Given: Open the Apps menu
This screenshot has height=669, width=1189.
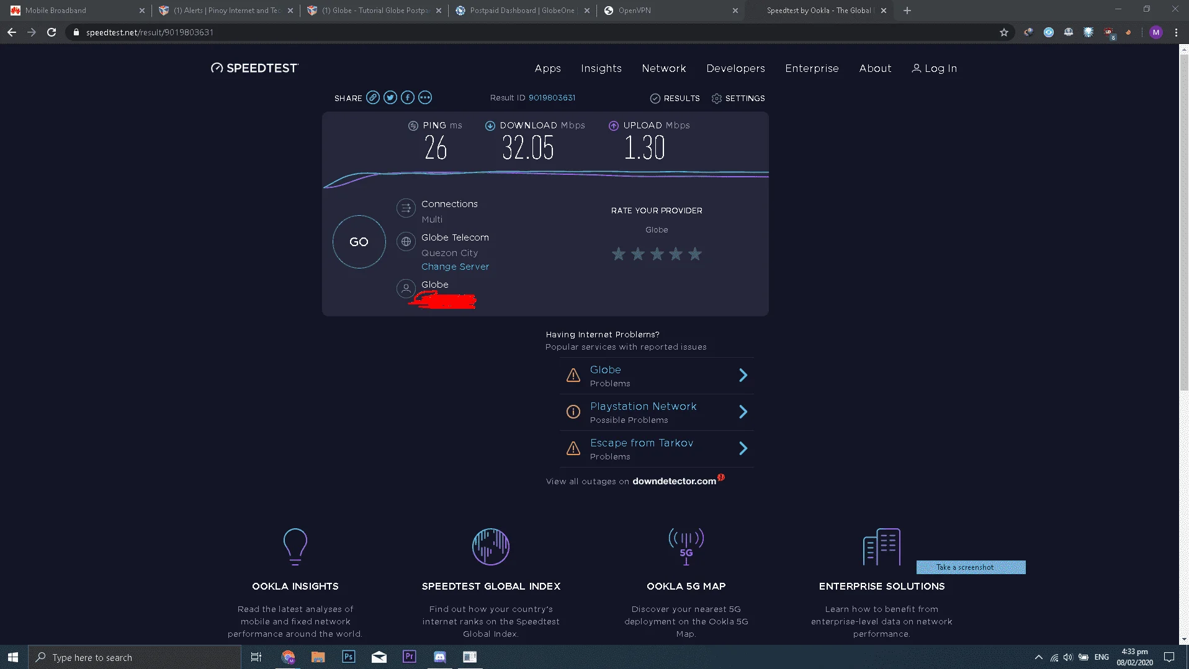Looking at the screenshot, I should (x=547, y=68).
